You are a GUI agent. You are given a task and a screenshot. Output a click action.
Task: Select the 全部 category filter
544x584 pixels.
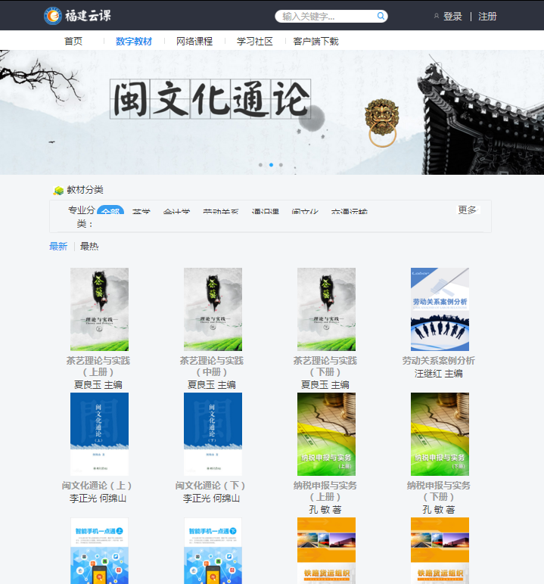[x=110, y=212]
